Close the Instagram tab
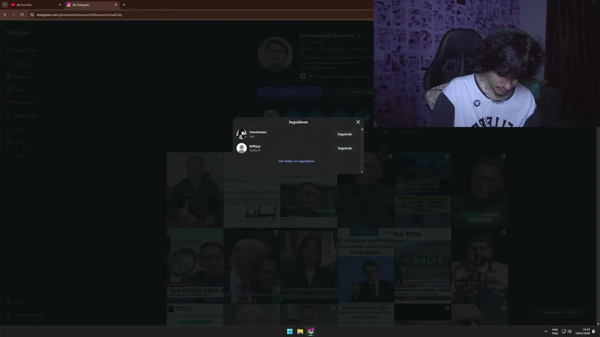Screen dimensions: 600x337 116,5
